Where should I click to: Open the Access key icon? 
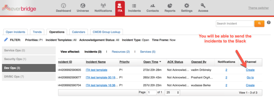[x=203, y=6]
